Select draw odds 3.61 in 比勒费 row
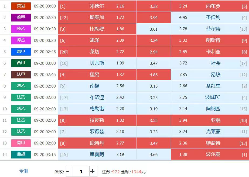Image resolution: width=249 pixels, height=177 pixels. click(x=154, y=29)
